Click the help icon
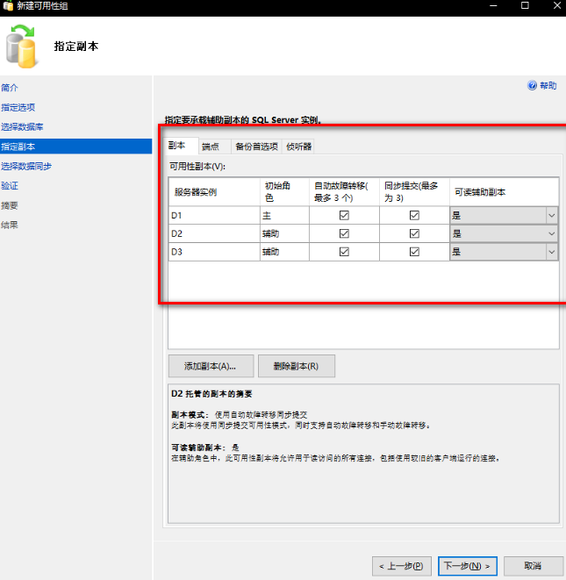Screen dimensions: 566x580 [532, 86]
